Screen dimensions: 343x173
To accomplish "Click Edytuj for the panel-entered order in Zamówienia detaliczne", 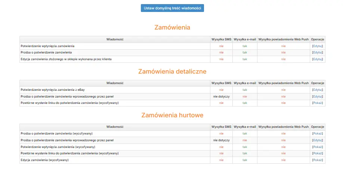I will [x=318, y=96].
